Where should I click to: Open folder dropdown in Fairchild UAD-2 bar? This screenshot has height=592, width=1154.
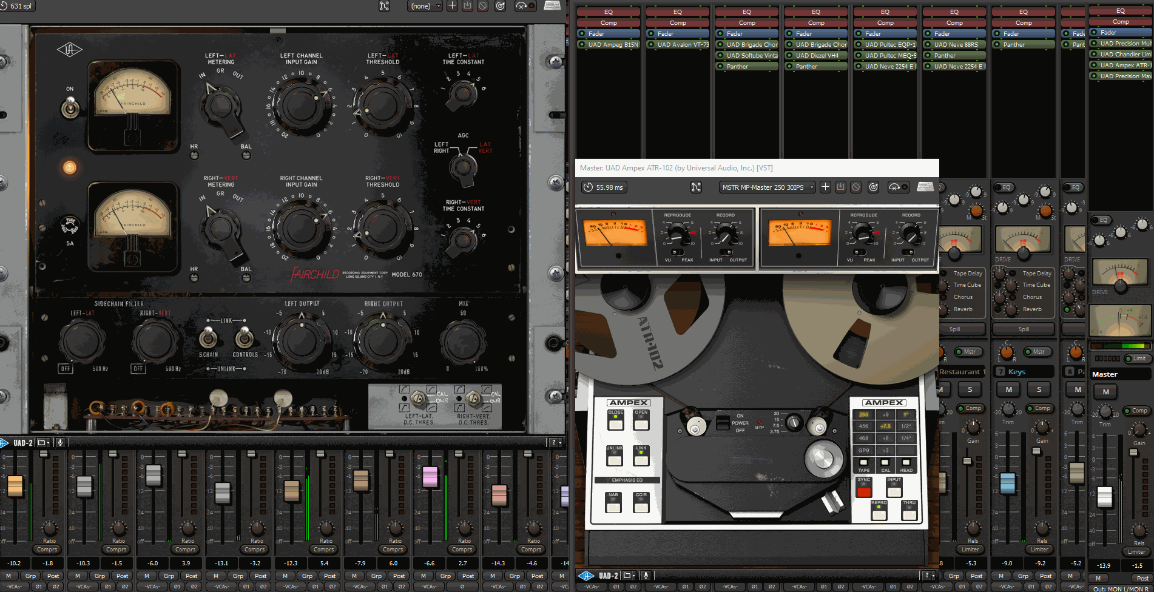pos(43,443)
